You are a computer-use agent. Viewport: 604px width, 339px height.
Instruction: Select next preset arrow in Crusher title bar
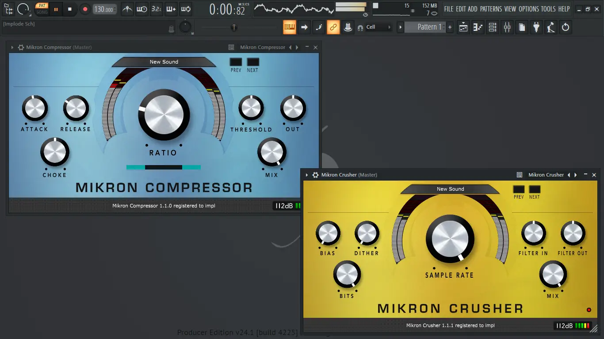point(576,175)
